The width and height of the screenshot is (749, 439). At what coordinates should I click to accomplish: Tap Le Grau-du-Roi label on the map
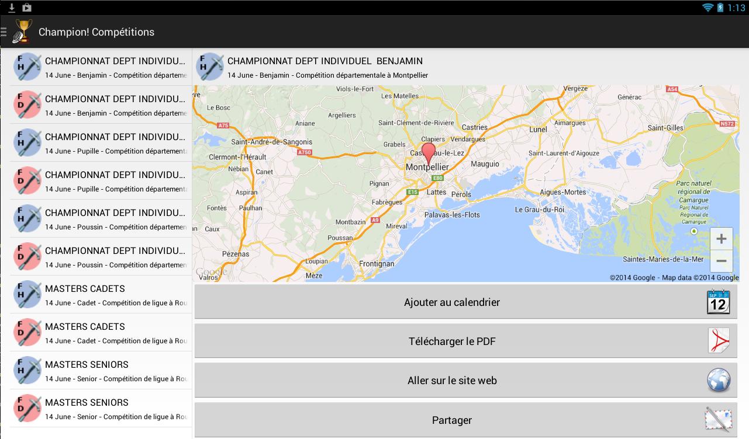coord(539,209)
